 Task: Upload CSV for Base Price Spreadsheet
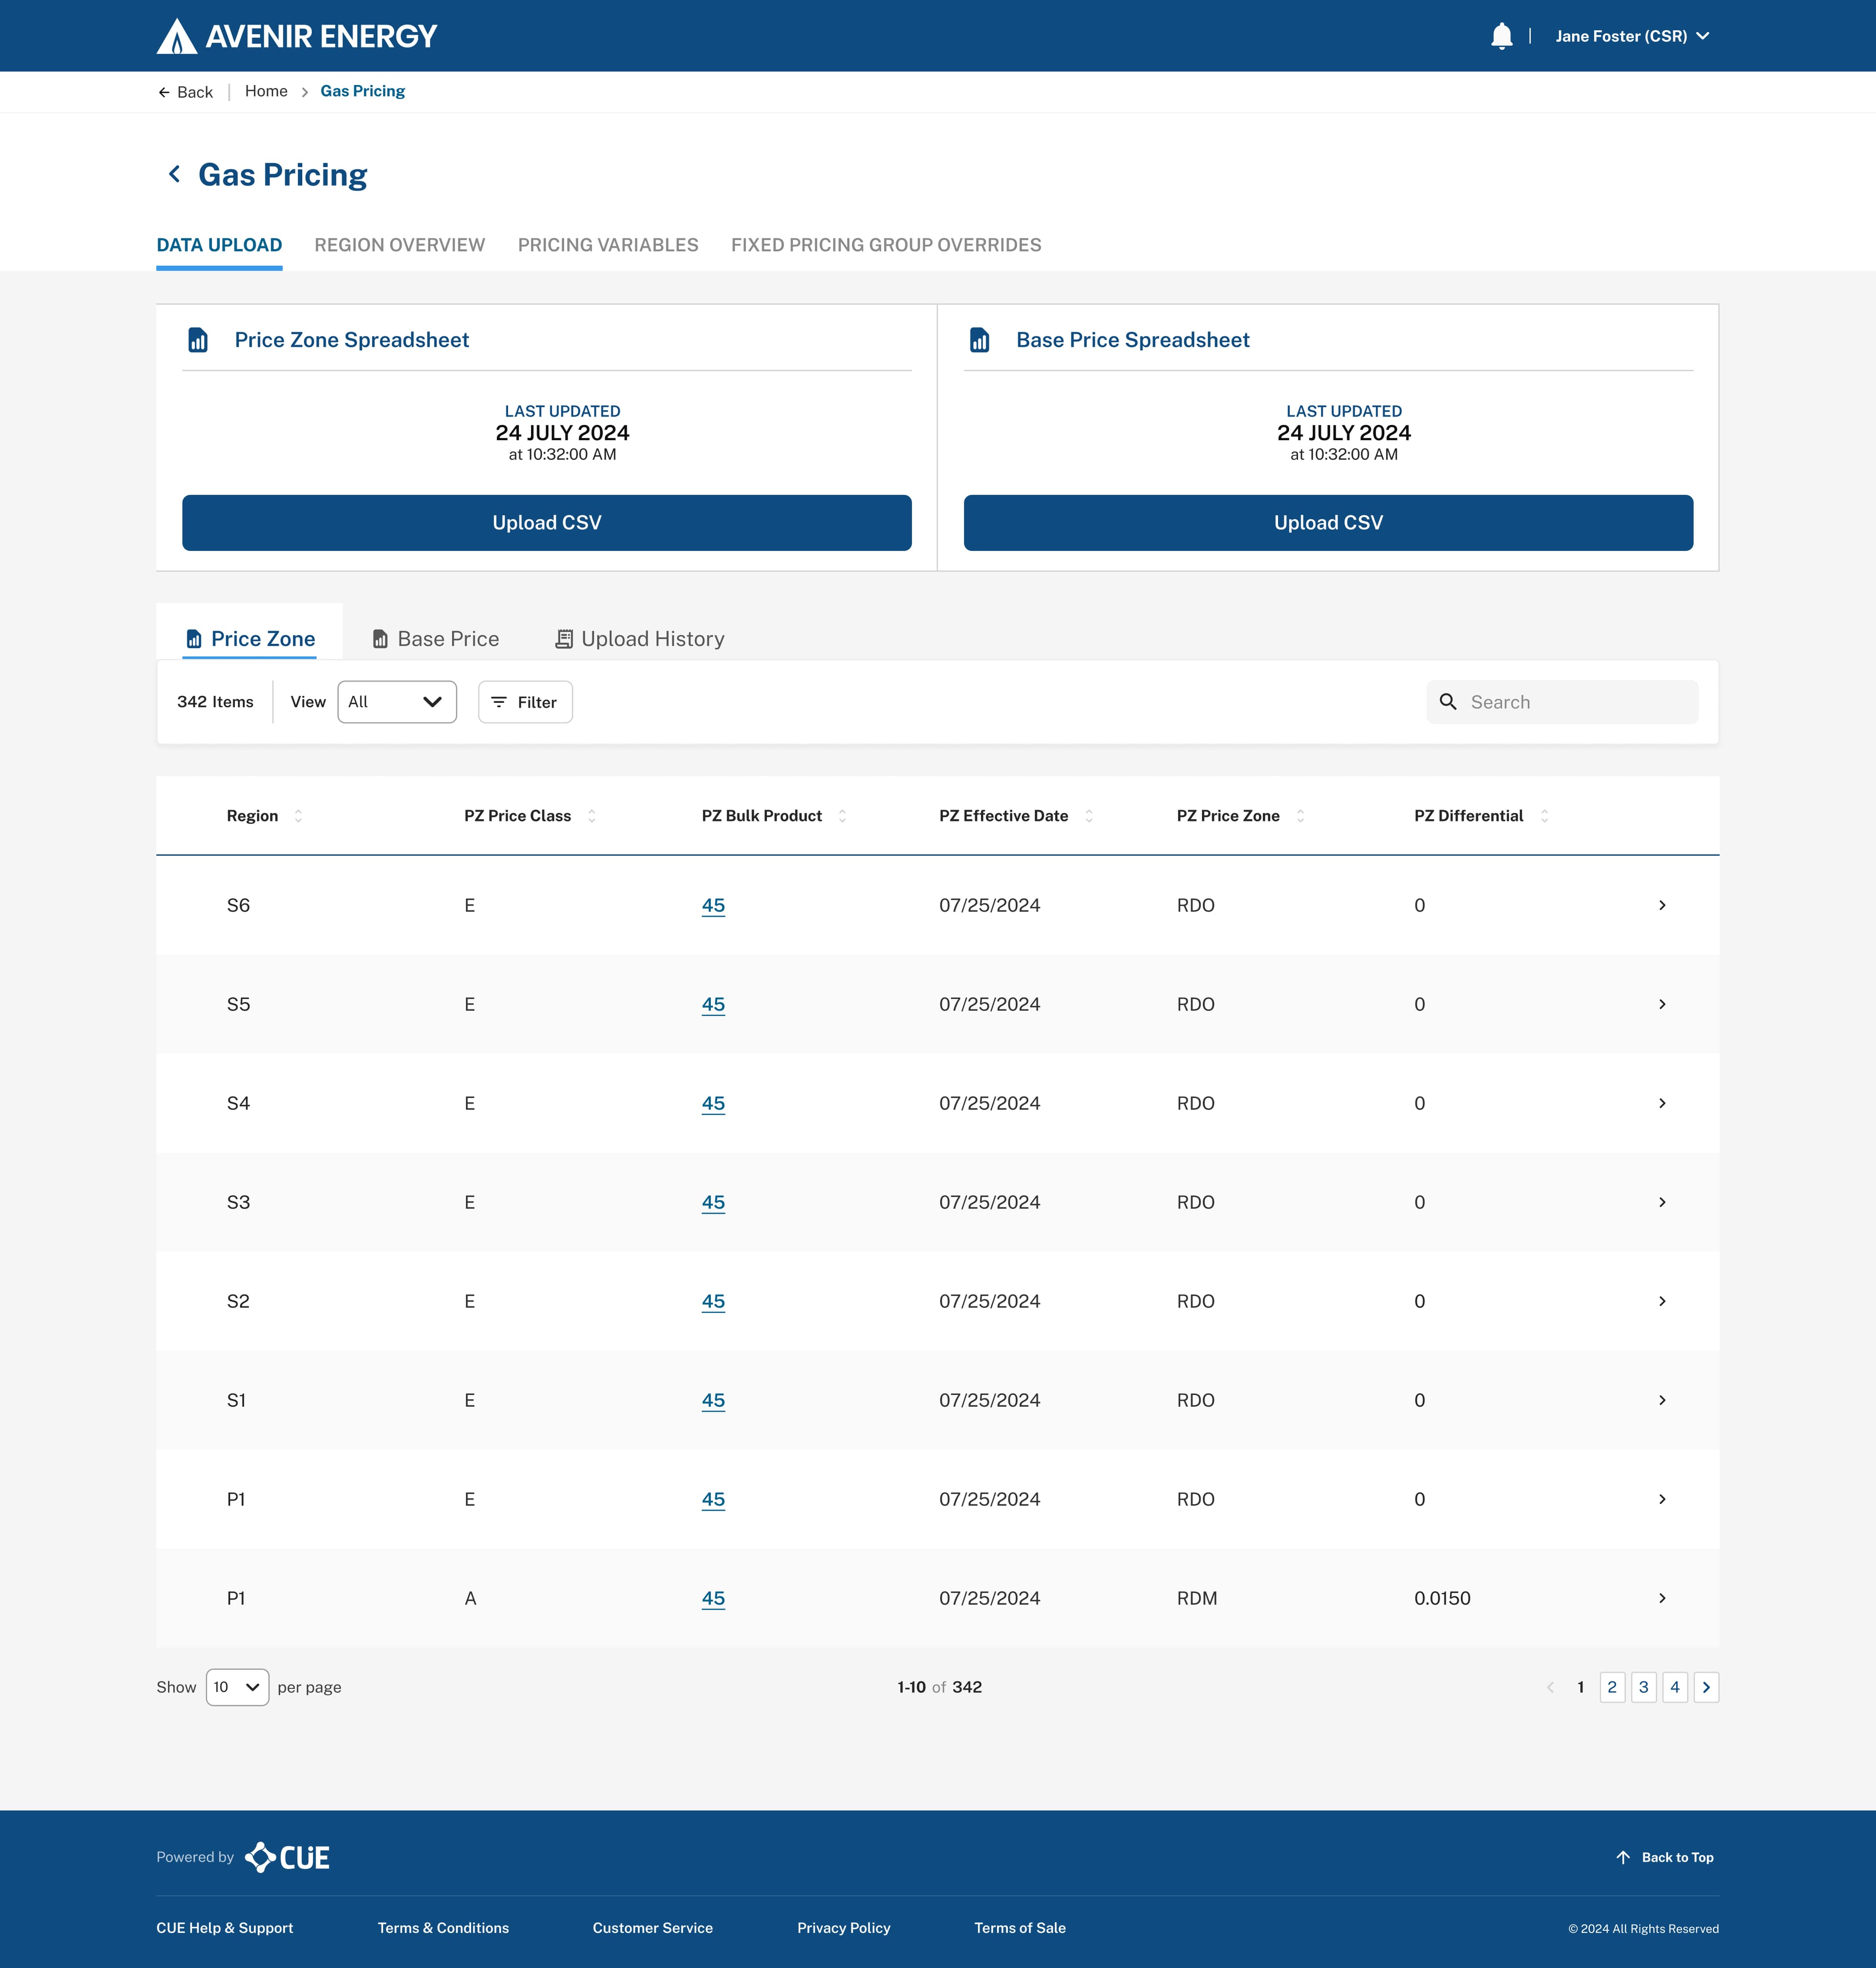tap(1328, 523)
